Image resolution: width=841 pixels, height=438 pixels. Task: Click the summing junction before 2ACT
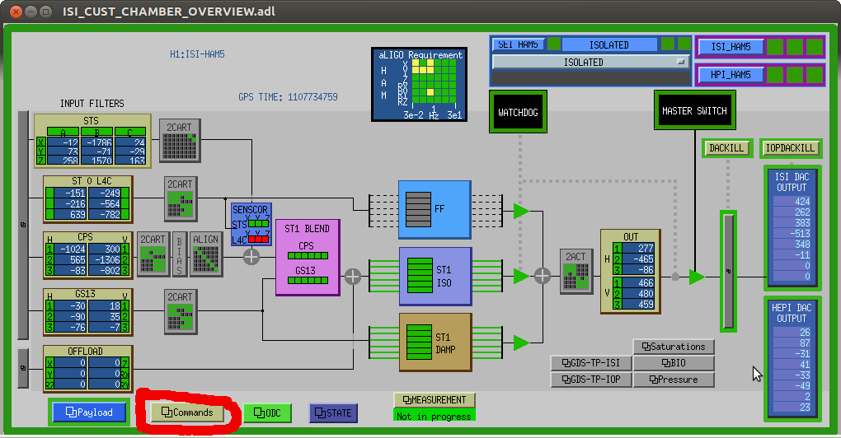pos(543,277)
